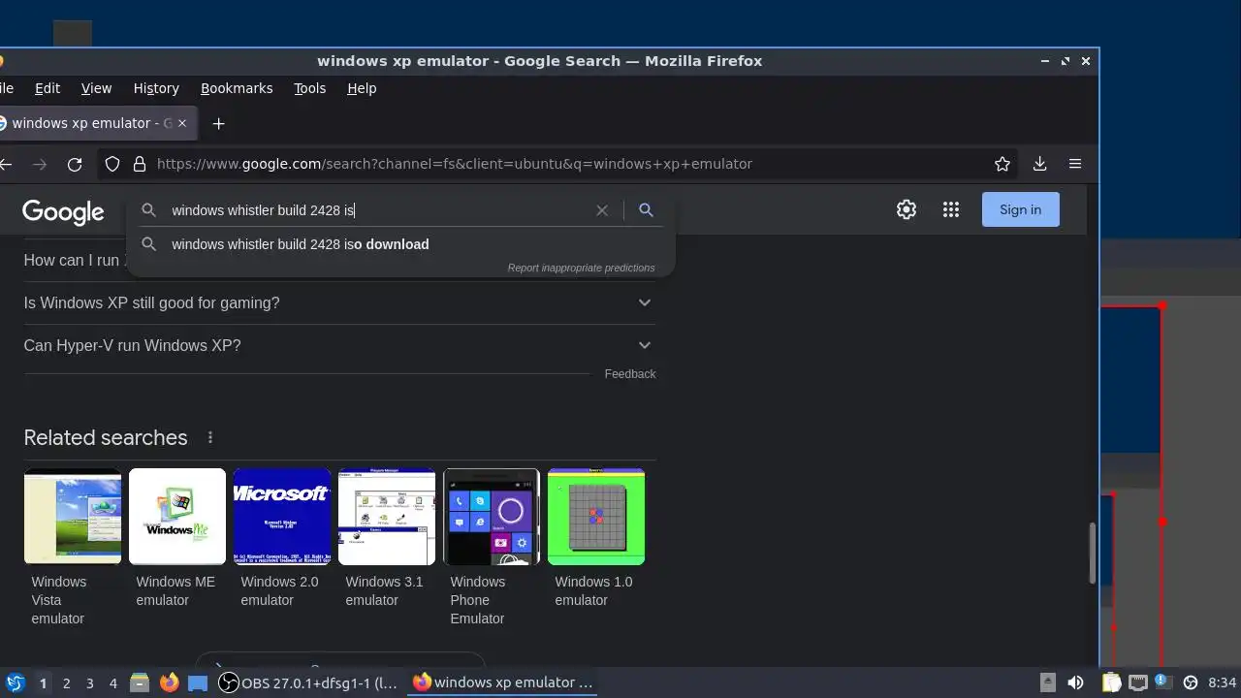Click the page vertical scrollbar thumb

[x=1094, y=553]
